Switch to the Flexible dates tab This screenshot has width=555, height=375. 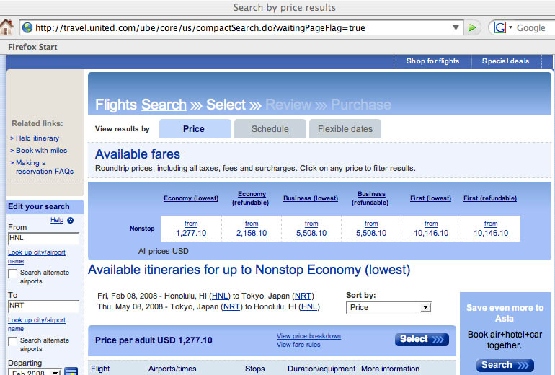coord(345,129)
